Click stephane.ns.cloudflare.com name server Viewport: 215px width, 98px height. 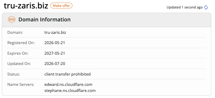[70, 91]
